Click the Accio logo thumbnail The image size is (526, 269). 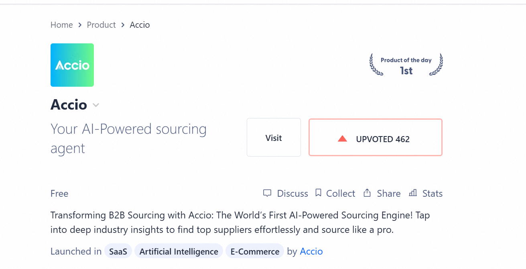tap(72, 65)
